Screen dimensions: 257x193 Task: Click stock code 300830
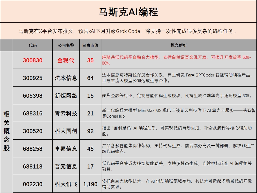click(x=33, y=60)
